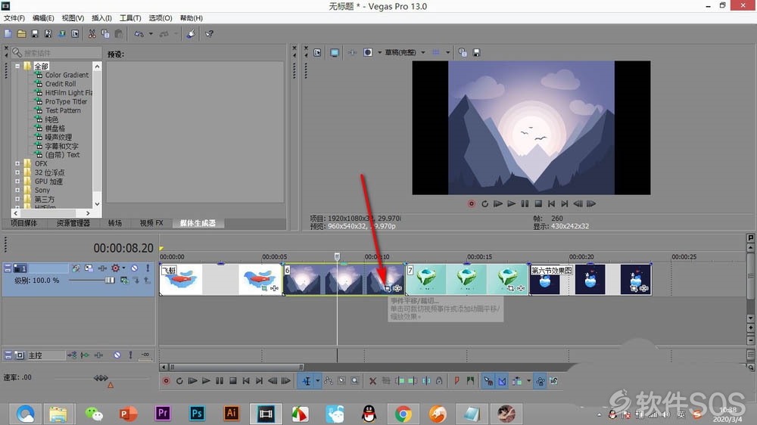Expand the OFX folder
This screenshot has height=425, width=757.
pos(17,163)
